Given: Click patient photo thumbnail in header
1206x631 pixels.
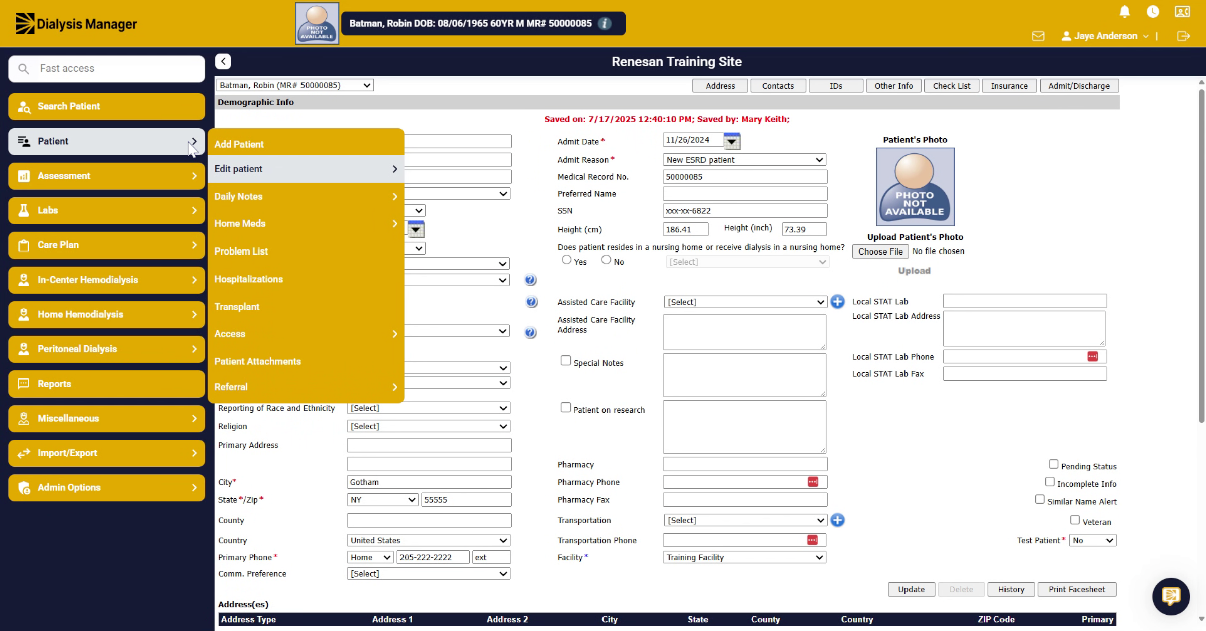Looking at the screenshot, I should point(317,23).
